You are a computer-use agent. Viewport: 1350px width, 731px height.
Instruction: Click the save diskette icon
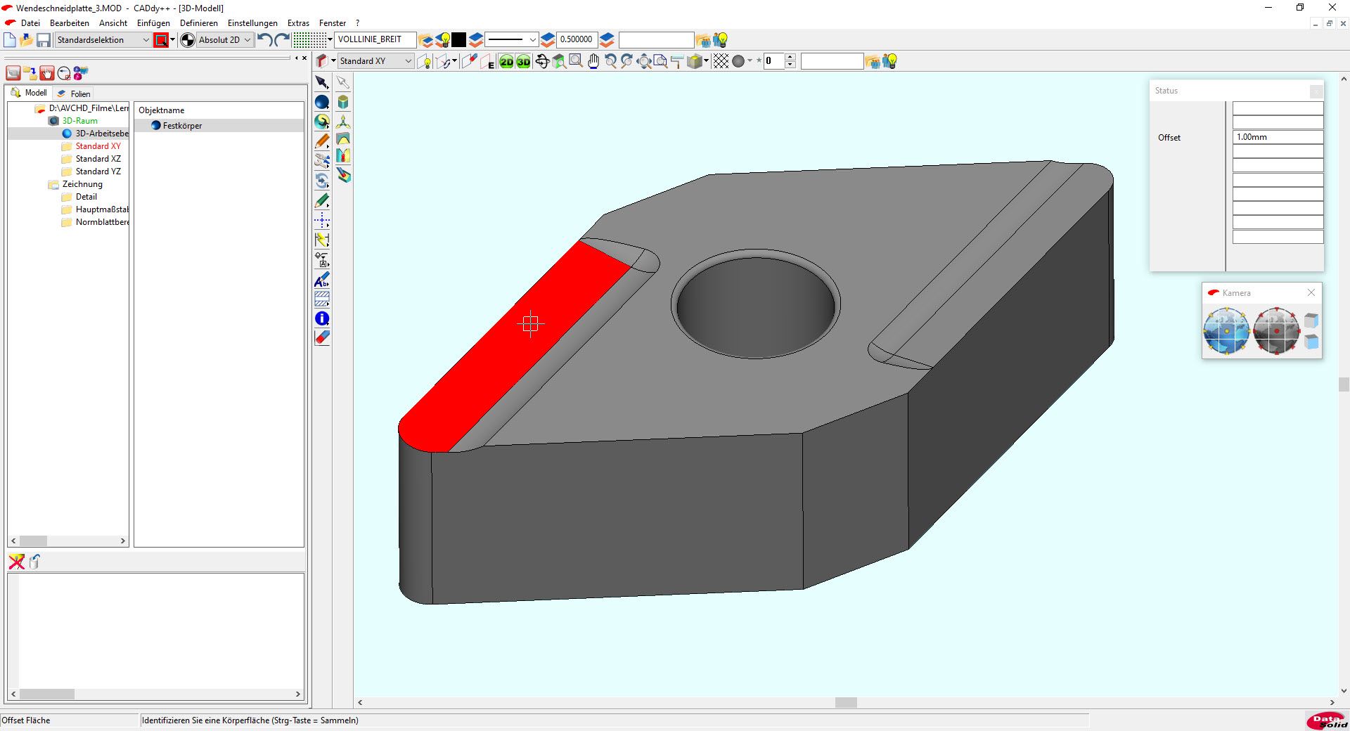coord(44,40)
